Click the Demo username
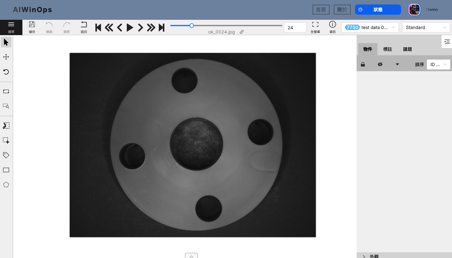This screenshot has width=452, height=258. (432, 10)
